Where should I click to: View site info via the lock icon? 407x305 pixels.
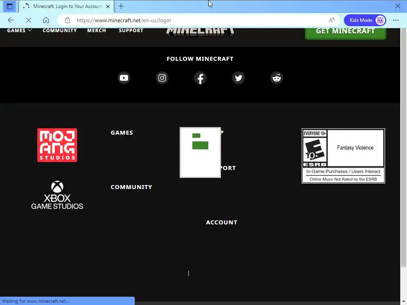(68, 20)
